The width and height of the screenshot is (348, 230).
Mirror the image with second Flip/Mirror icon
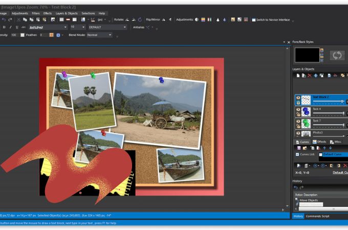pyautogui.click(x=170, y=20)
